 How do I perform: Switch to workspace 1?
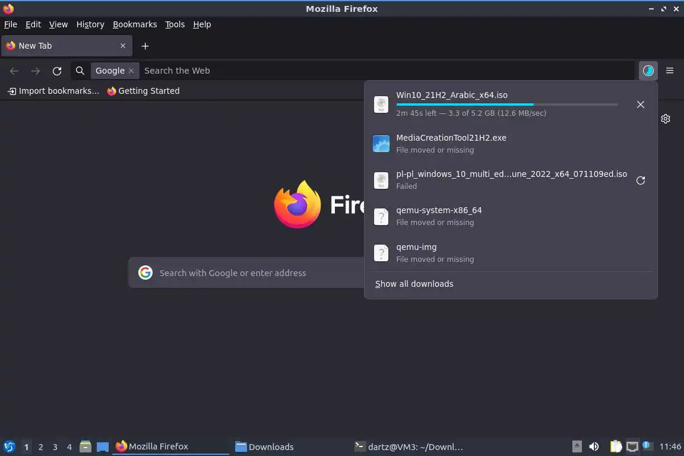pos(26,447)
